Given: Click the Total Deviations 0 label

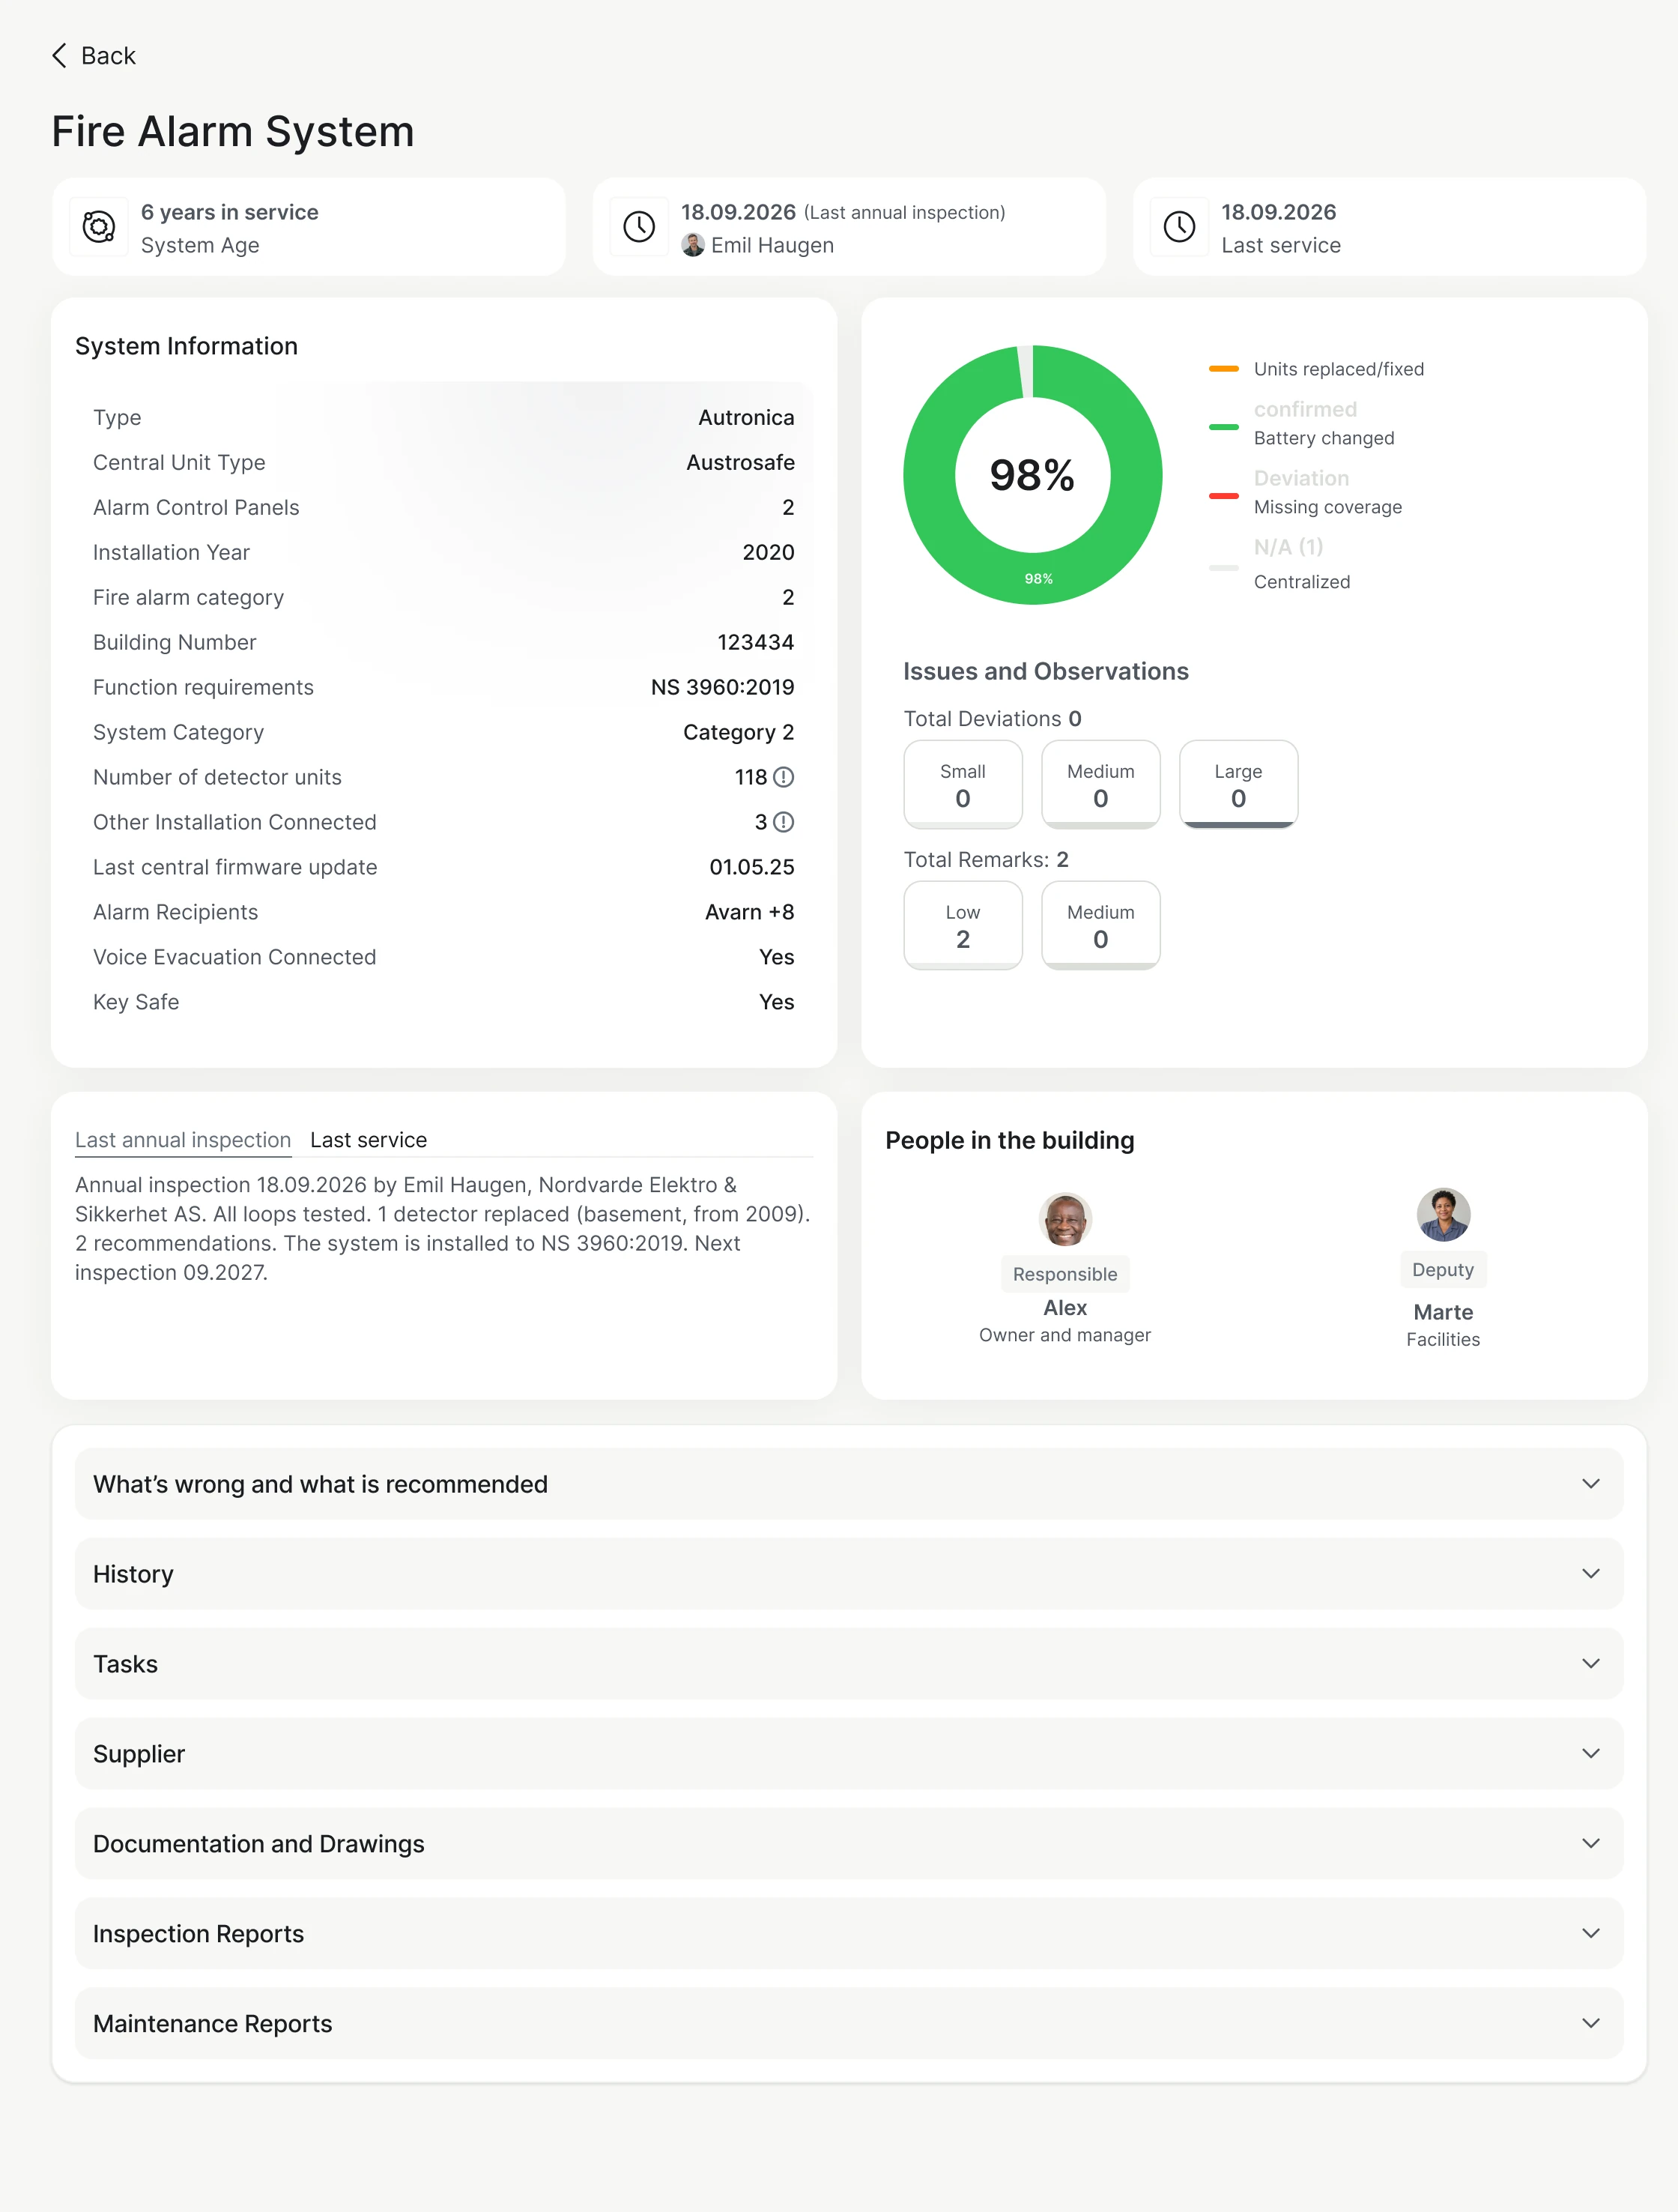Looking at the screenshot, I should point(992,719).
